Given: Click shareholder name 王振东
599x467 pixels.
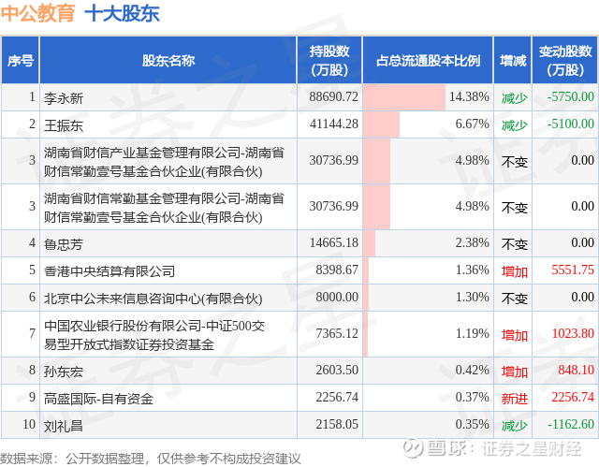Looking at the screenshot, I should click(x=64, y=125).
